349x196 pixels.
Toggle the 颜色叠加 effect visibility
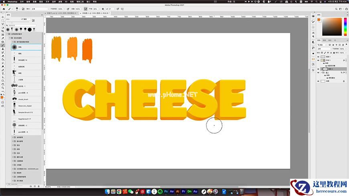point(327,78)
